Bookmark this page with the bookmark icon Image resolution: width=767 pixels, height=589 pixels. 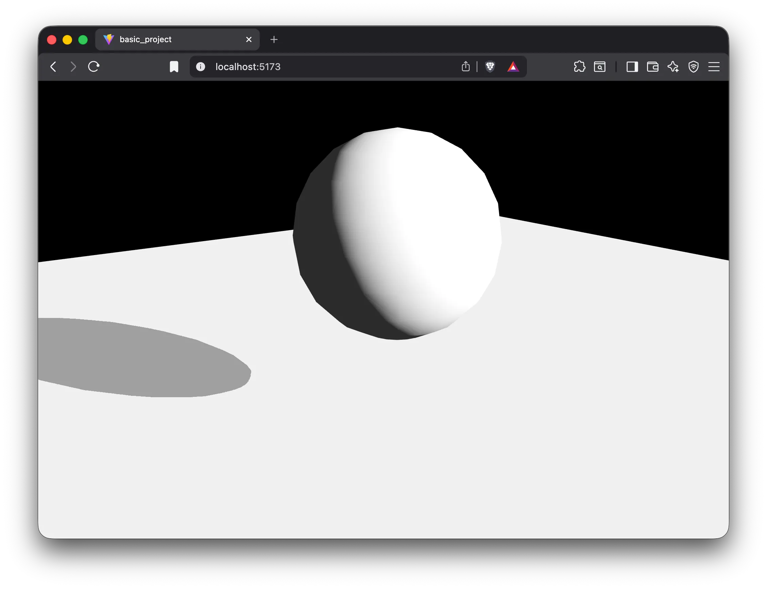pyautogui.click(x=174, y=67)
